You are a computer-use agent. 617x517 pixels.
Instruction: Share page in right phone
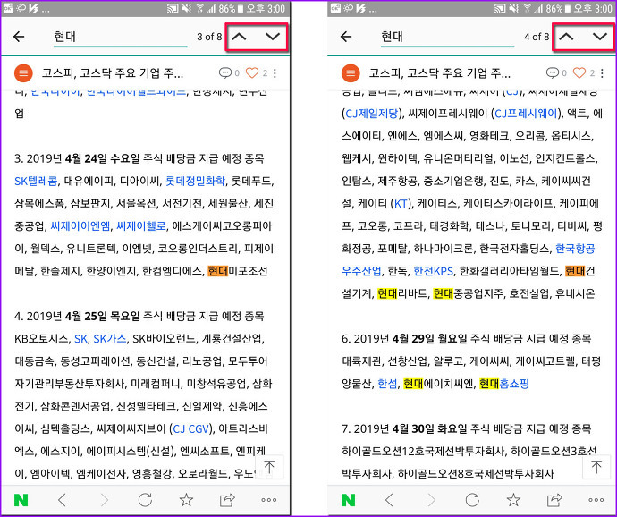coord(554,500)
